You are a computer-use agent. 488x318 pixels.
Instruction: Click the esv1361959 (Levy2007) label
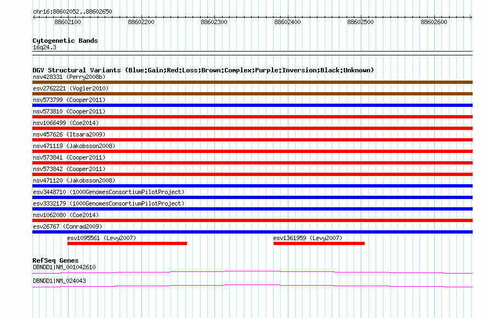[x=308, y=238]
